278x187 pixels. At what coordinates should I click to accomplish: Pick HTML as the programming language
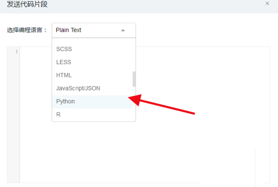(64, 75)
